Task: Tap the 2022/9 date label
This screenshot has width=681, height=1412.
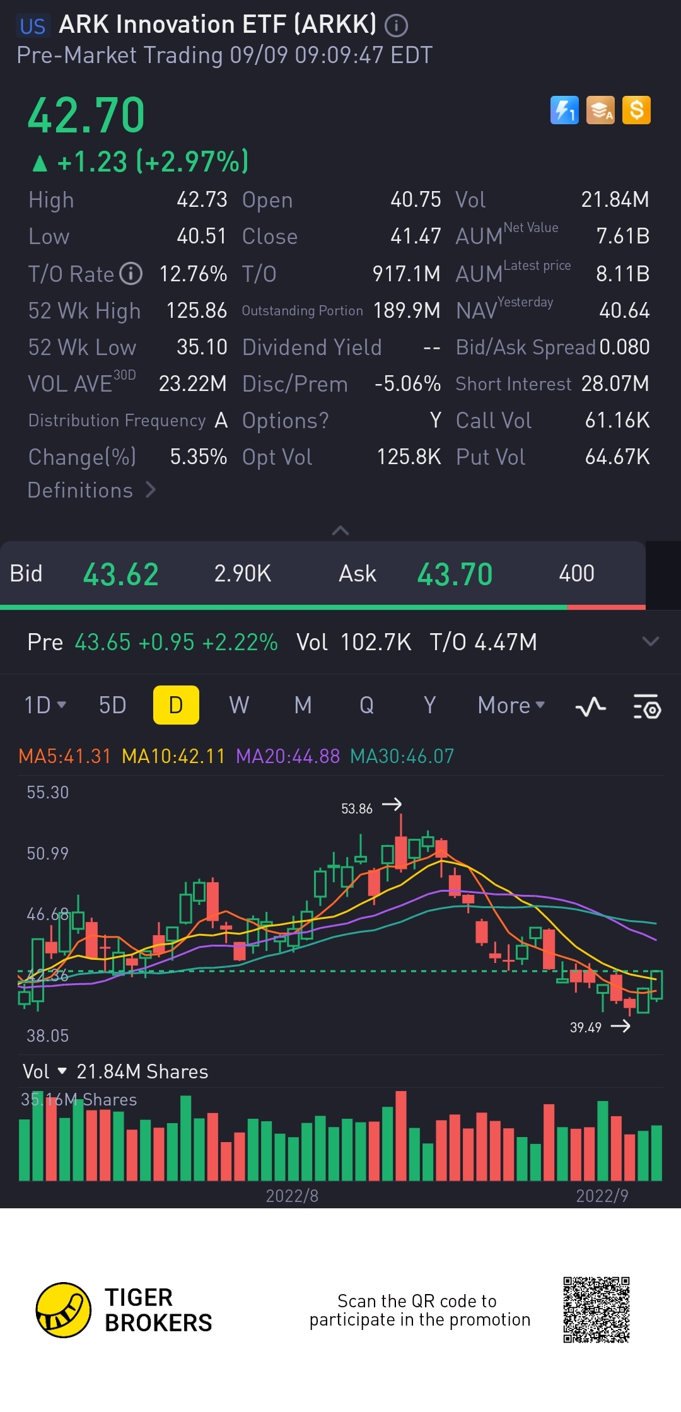Action: click(x=602, y=1196)
